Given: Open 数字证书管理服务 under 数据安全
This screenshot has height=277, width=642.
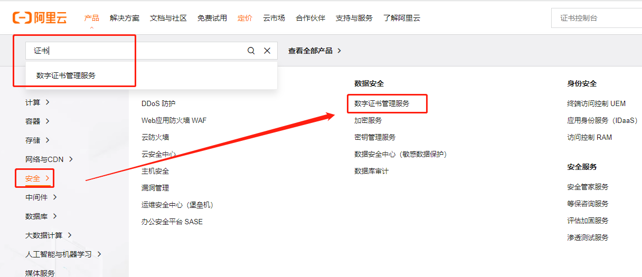Looking at the screenshot, I should coord(382,103).
